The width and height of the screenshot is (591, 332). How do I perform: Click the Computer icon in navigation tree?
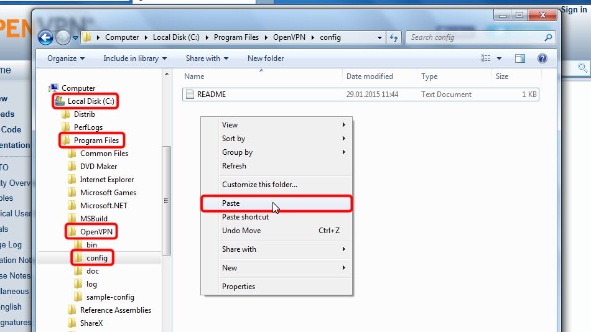pos(54,88)
